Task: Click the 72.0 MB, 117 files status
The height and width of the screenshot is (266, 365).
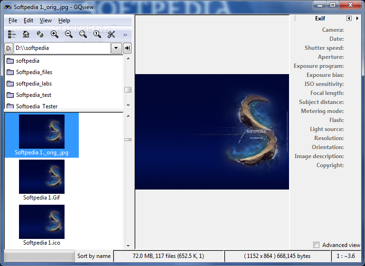Action: (168, 256)
